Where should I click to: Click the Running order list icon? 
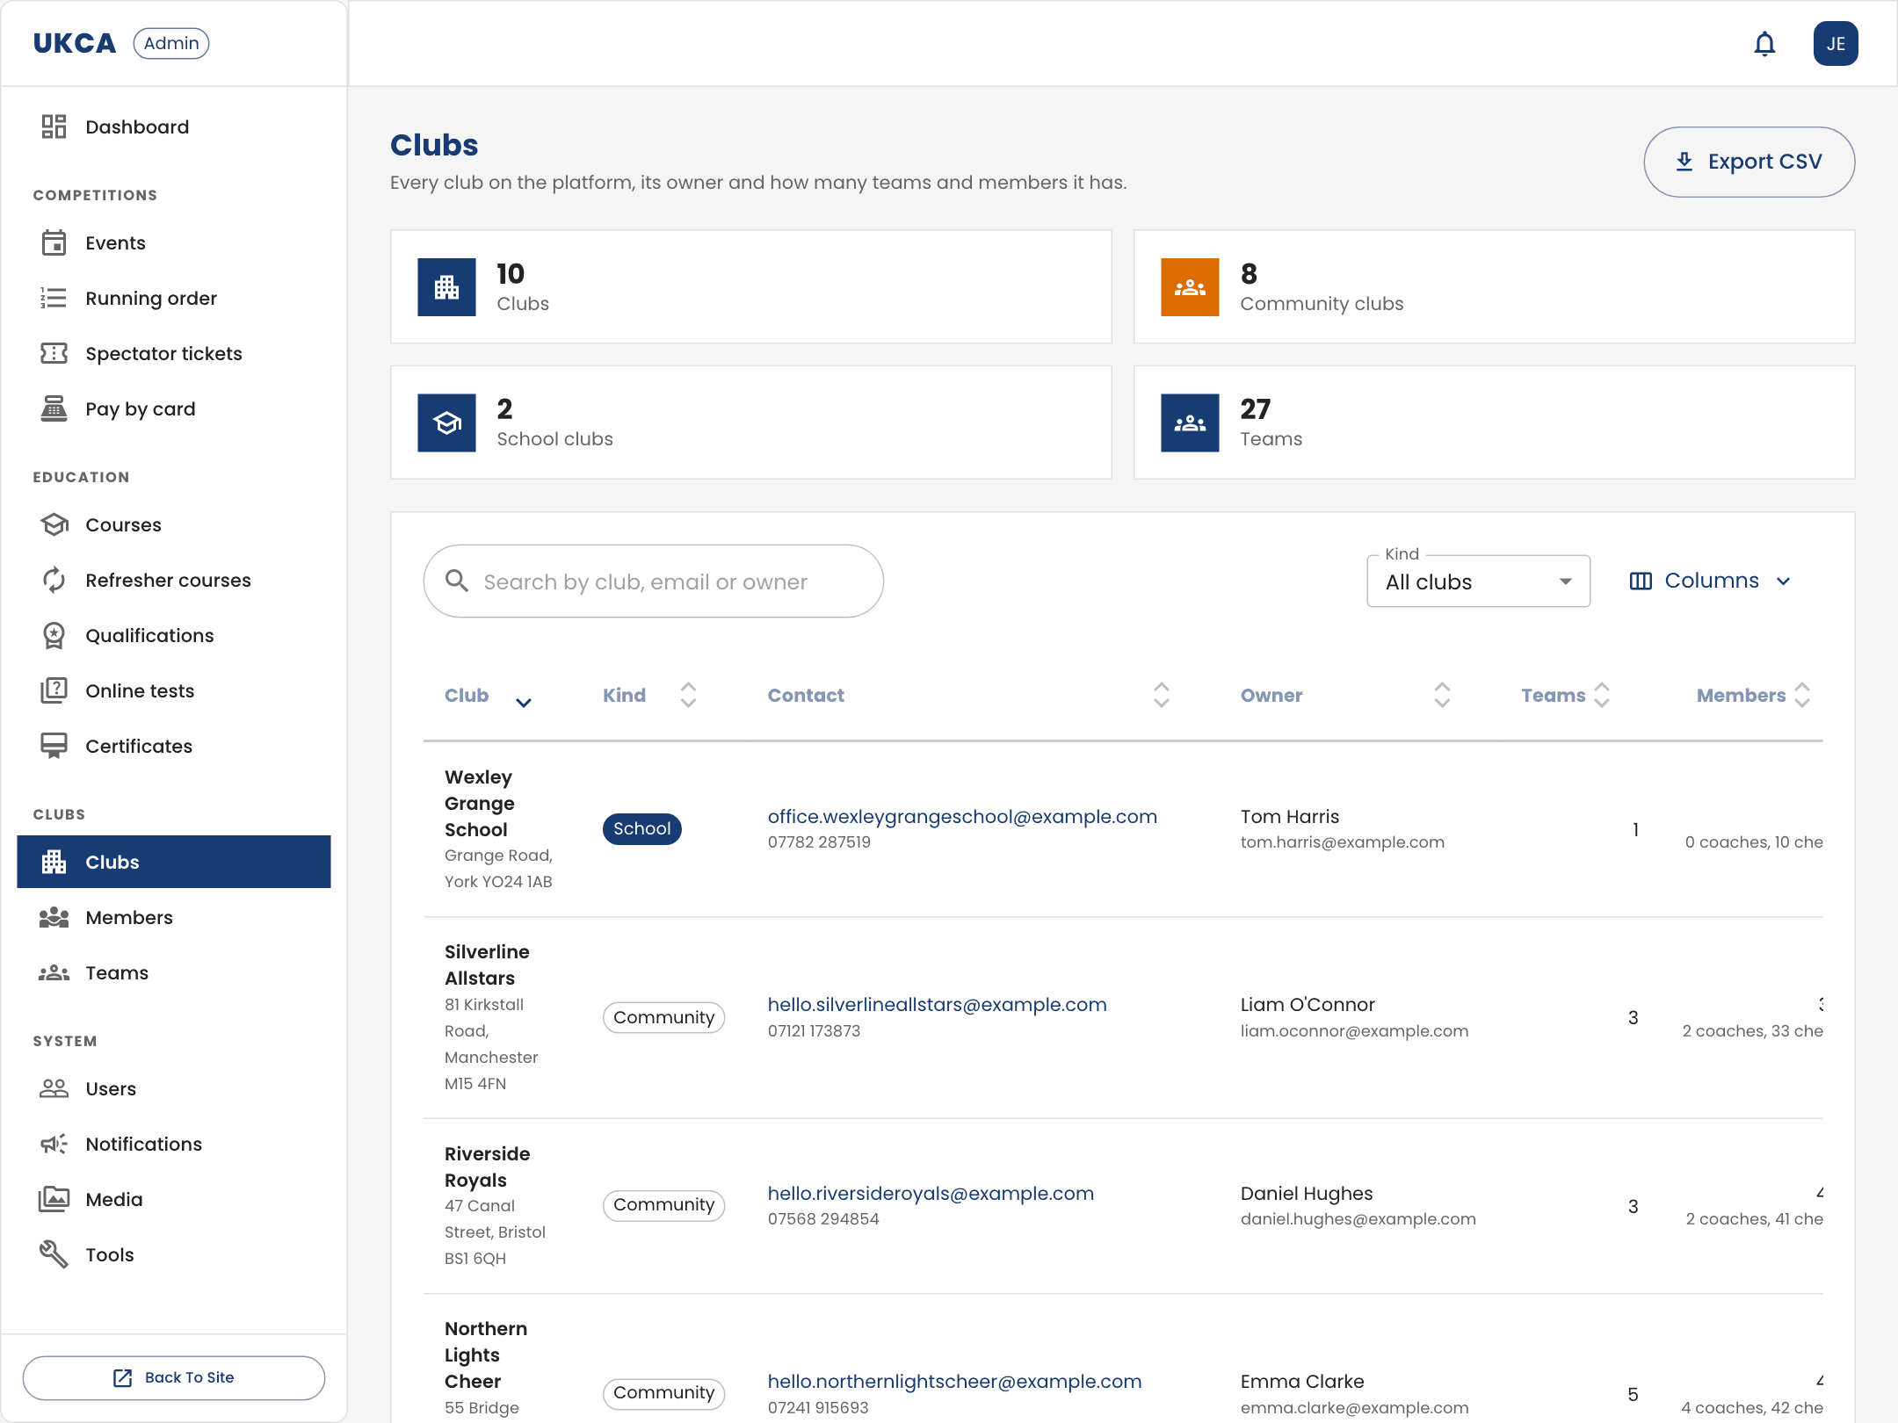coord(54,298)
